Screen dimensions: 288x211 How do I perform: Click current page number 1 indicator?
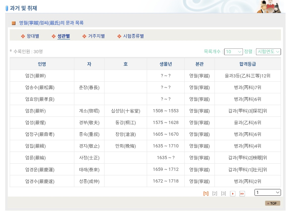206,193
